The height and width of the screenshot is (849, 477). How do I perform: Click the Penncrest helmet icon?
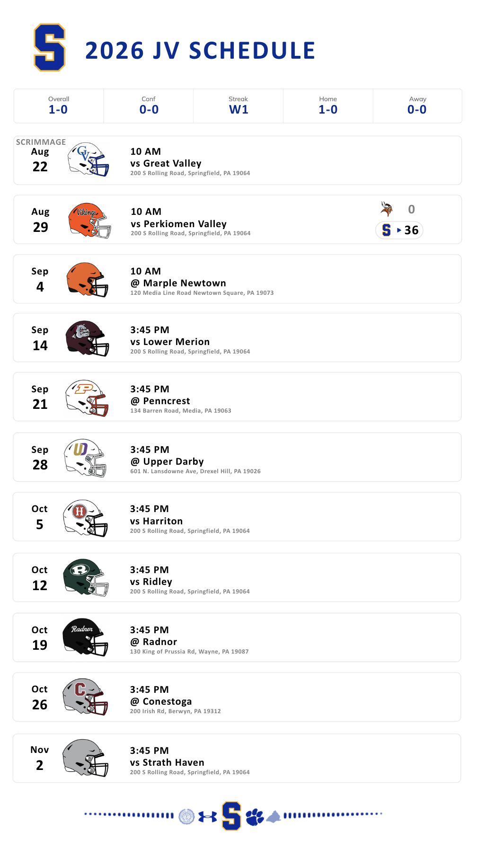87,398
